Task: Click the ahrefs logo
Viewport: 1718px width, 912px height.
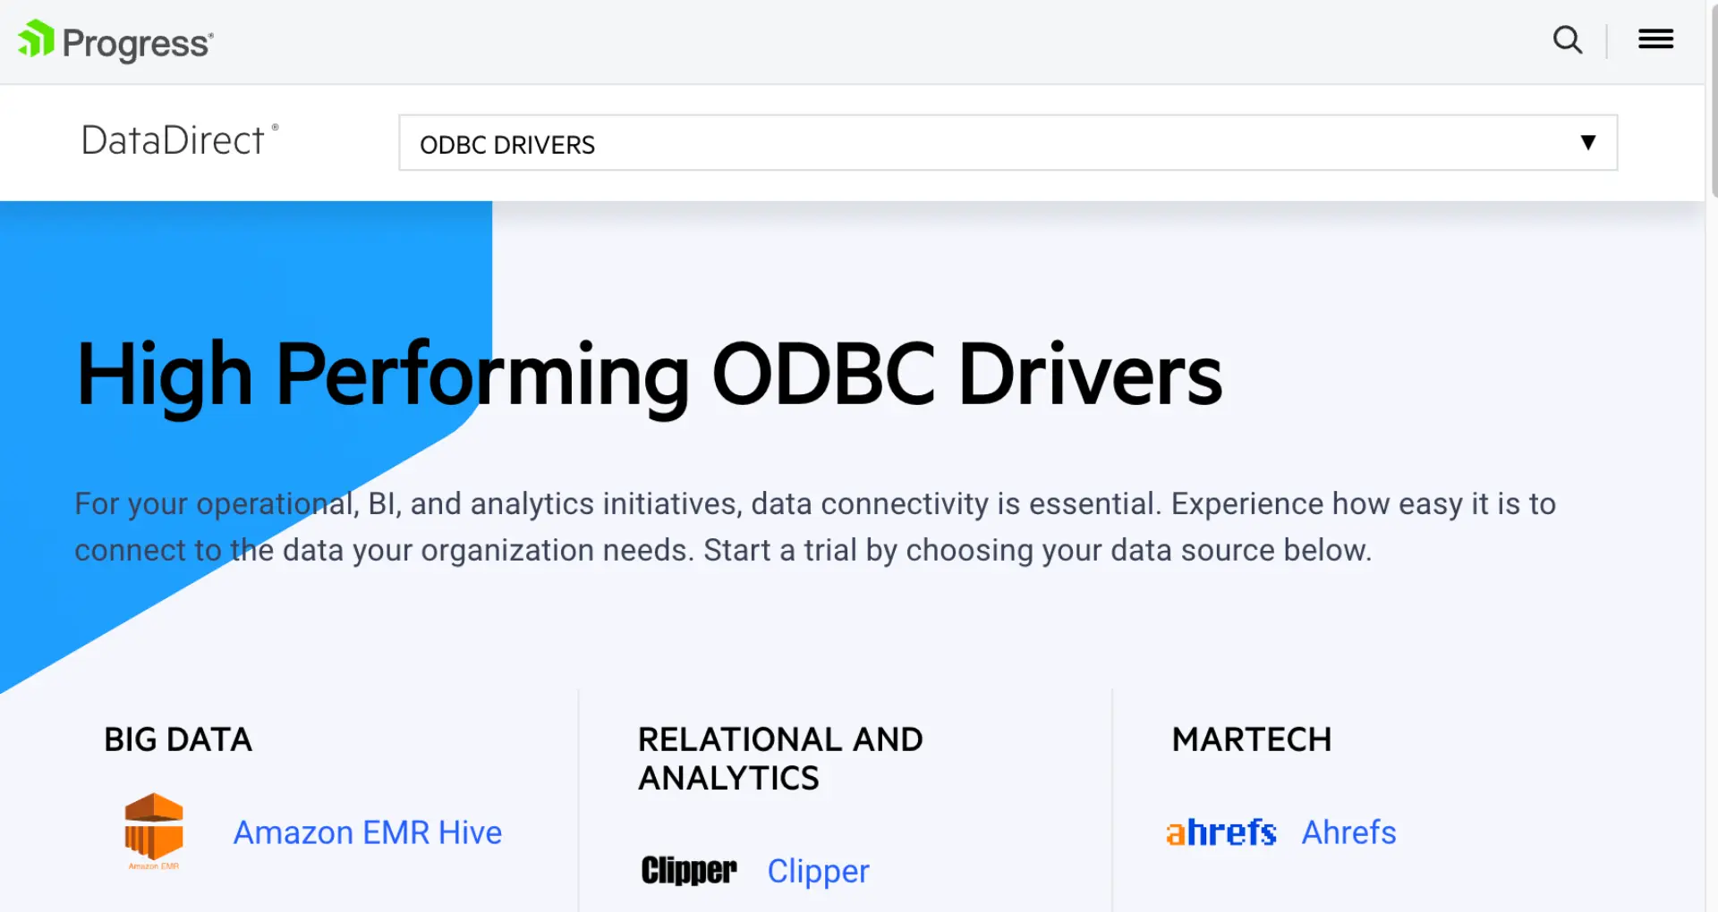Action: tap(1220, 832)
